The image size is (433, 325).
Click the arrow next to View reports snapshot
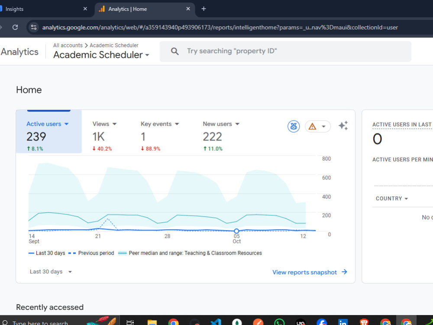click(x=344, y=272)
